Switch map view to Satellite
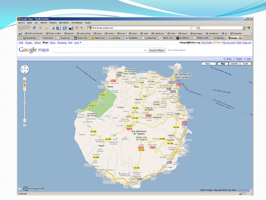The height and width of the screenshot is (200, 266). [234, 64]
